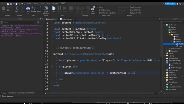Click the split editor view icon
The width and height of the screenshot is (184, 104).
pyautogui.click(x=160, y=19)
